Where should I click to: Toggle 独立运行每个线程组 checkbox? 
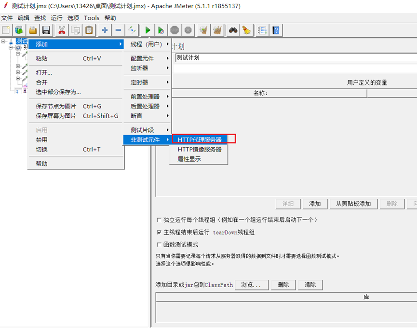(x=159, y=220)
